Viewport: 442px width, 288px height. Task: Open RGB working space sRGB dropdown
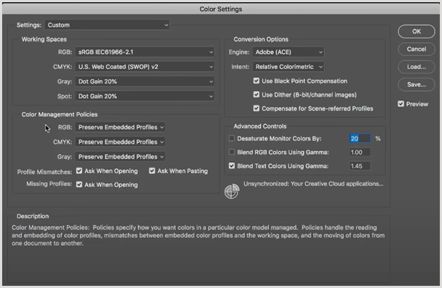[145, 52]
